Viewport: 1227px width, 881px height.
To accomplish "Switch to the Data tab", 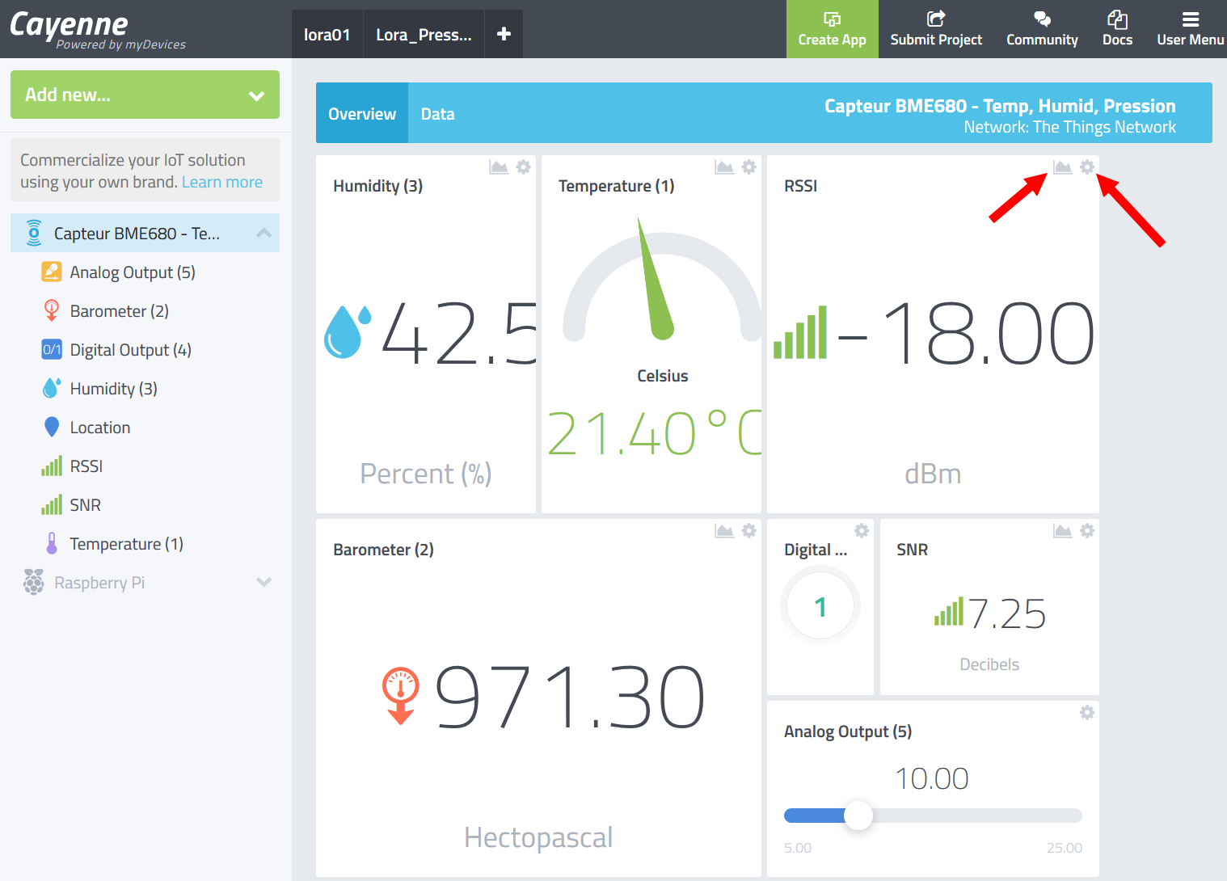I will click(437, 113).
